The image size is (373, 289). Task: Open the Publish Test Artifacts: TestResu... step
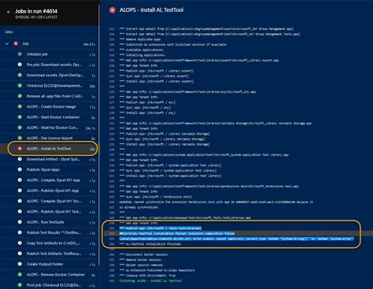pos(49,254)
